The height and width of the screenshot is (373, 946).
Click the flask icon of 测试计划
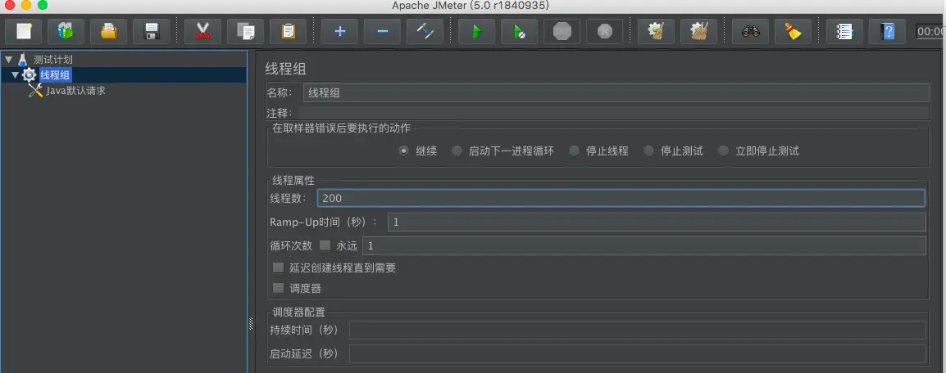[x=23, y=60]
